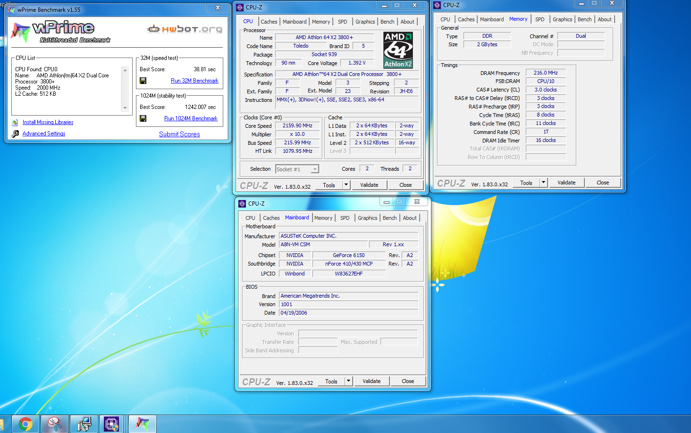This screenshot has height=433, width=691.
Task: Expand Tools arrow in CPU-Z CPU window
Action: coord(346,185)
